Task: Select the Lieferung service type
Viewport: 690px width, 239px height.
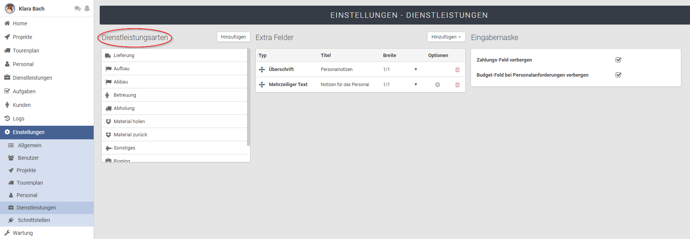Action: pyautogui.click(x=174, y=56)
